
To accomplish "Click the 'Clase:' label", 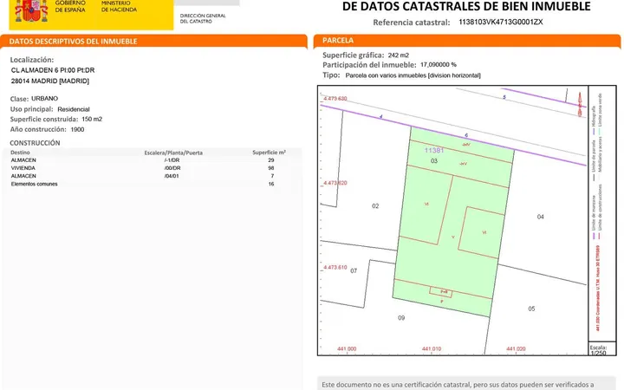I will tap(19, 99).
